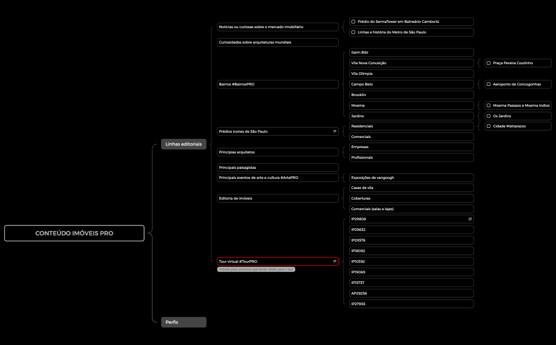Open the external link icon on IP29808
This screenshot has height=345, width=556.
(x=470, y=219)
